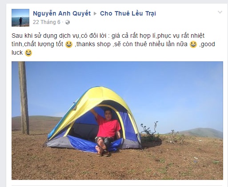Image resolution: width=228 pixels, height=187 pixels.
Task: Click the small plant beside the tent
Action: pyautogui.click(x=149, y=130)
